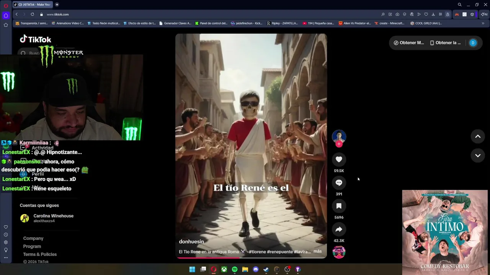Open the Opera sidebar three-dots menu

[6, 257]
